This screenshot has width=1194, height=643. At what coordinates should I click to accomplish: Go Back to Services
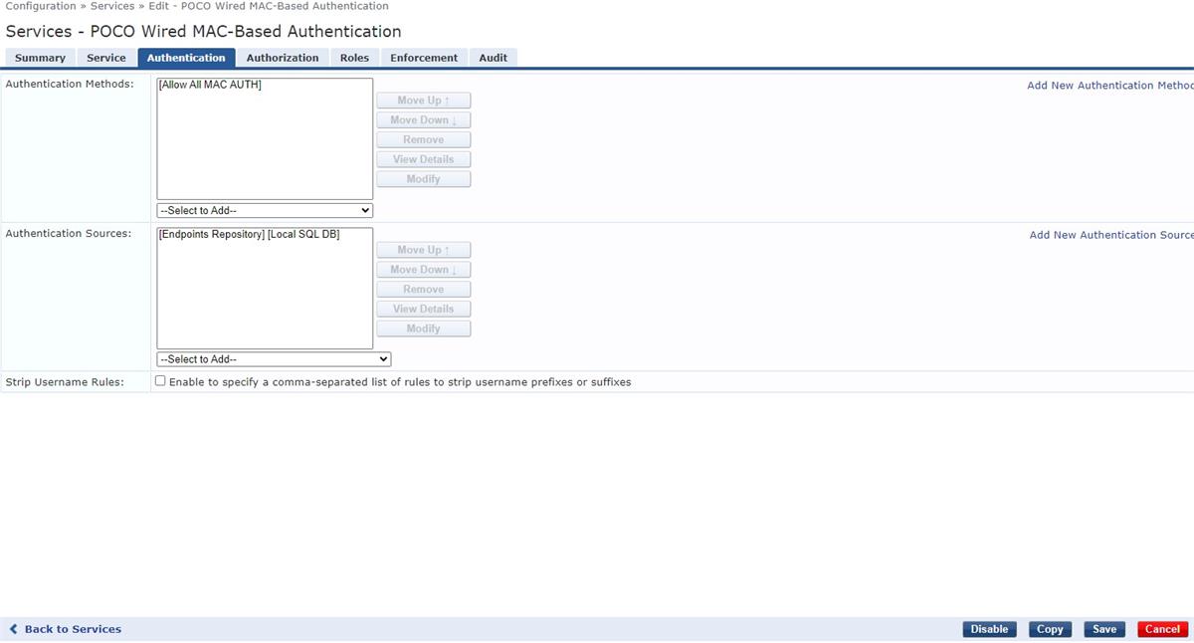click(73, 629)
